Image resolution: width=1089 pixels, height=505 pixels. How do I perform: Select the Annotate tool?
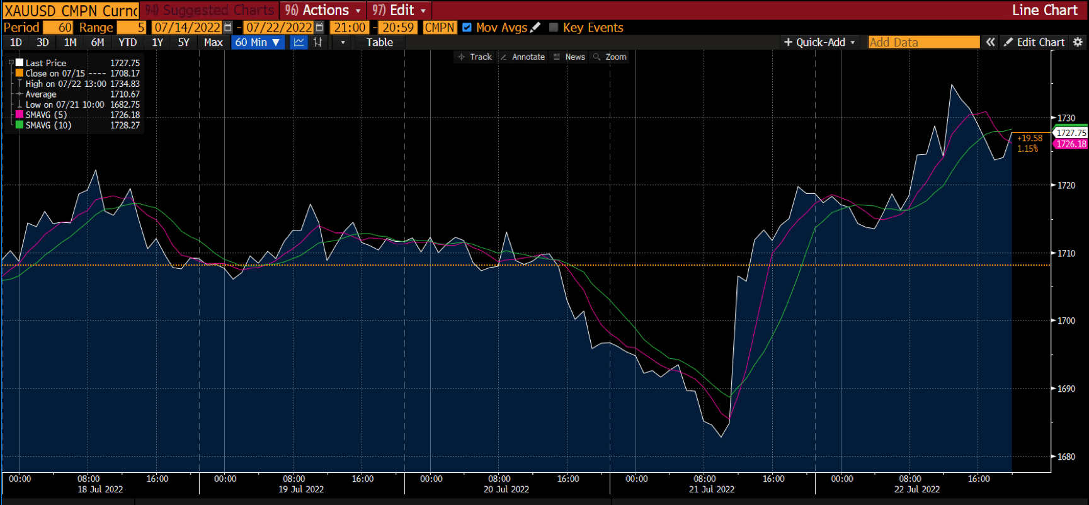pyautogui.click(x=522, y=57)
